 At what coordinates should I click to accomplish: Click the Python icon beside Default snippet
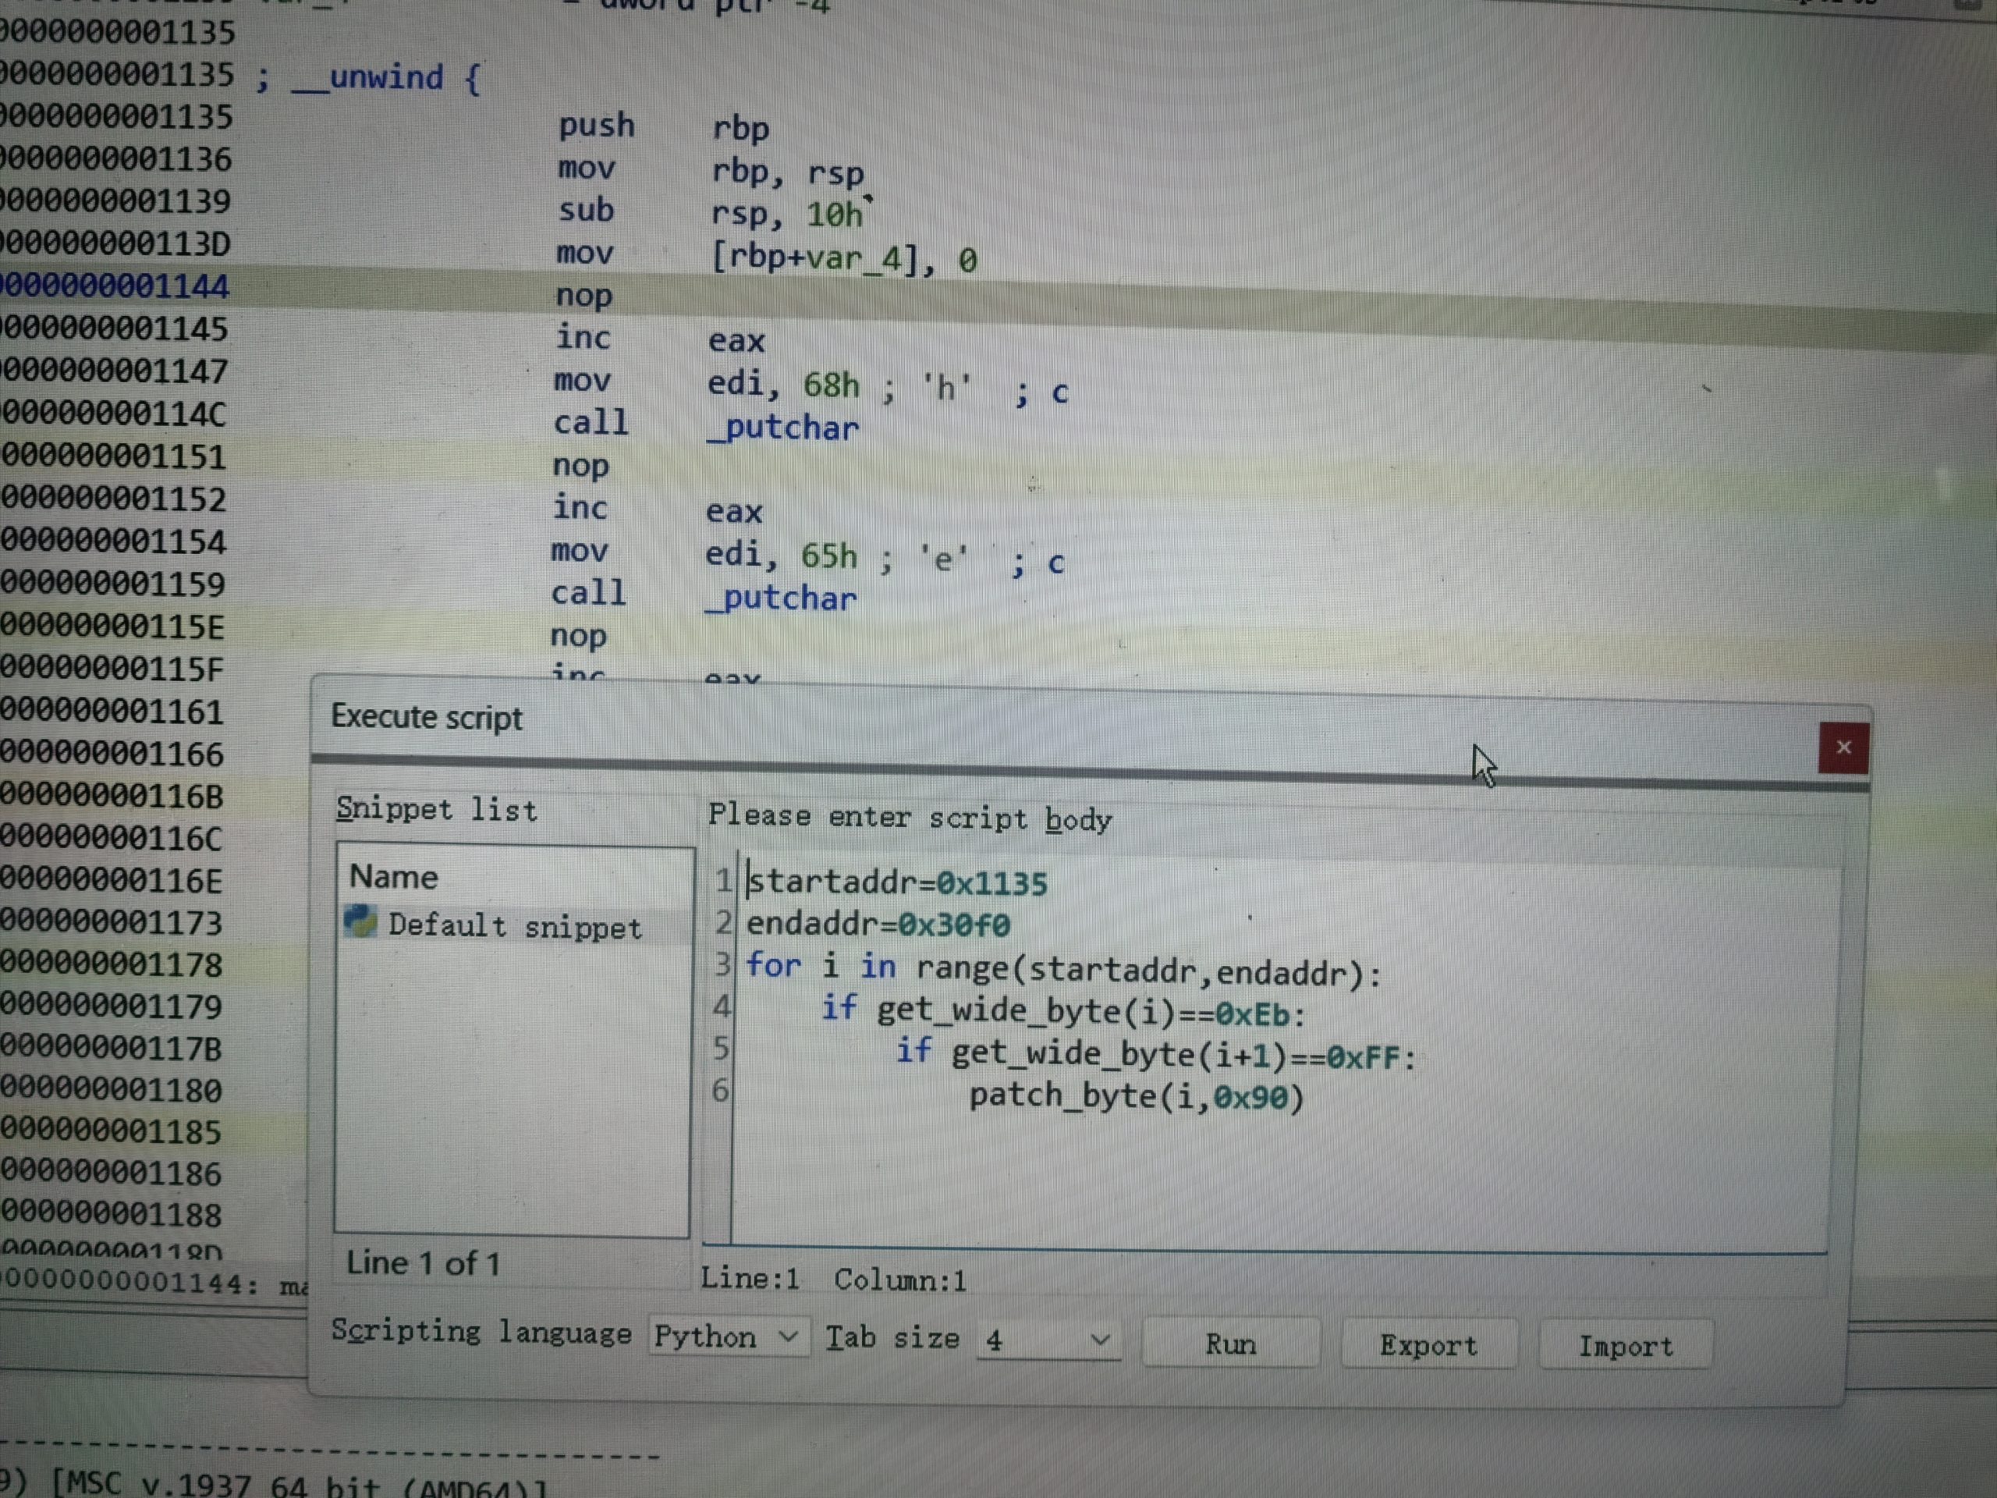click(x=360, y=921)
